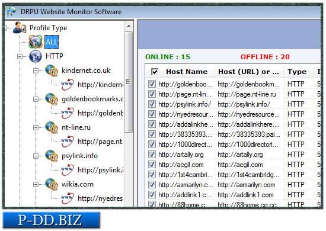Click the DRPU Website Monitor title icon
Image resolution: width=326 pixels, height=231 pixels.
coord(11,11)
